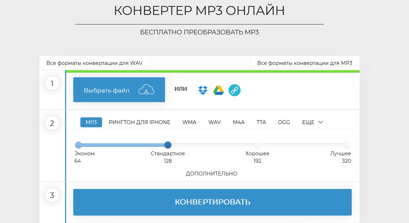The height and width of the screenshot is (223, 409).
Task: Set quality slider to Эконом 64
Action: (x=79, y=145)
